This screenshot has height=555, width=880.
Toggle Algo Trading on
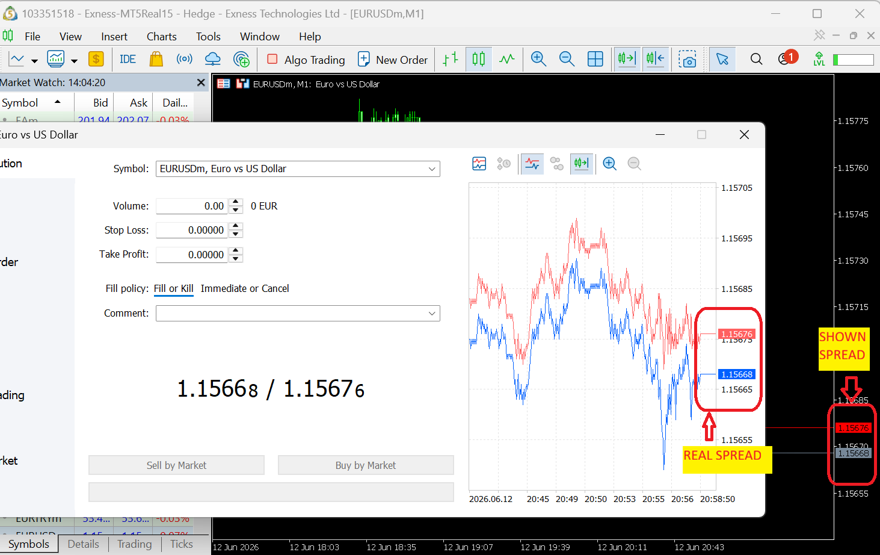coord(306,60)
